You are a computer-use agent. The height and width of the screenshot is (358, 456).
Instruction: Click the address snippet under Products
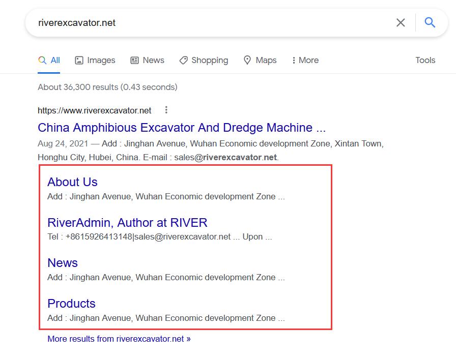[x=166, y=318]
